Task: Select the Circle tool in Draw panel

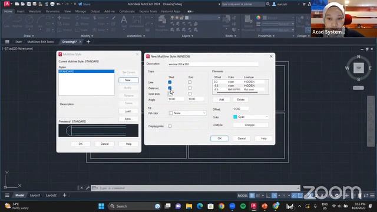Action: pos(29,22)
